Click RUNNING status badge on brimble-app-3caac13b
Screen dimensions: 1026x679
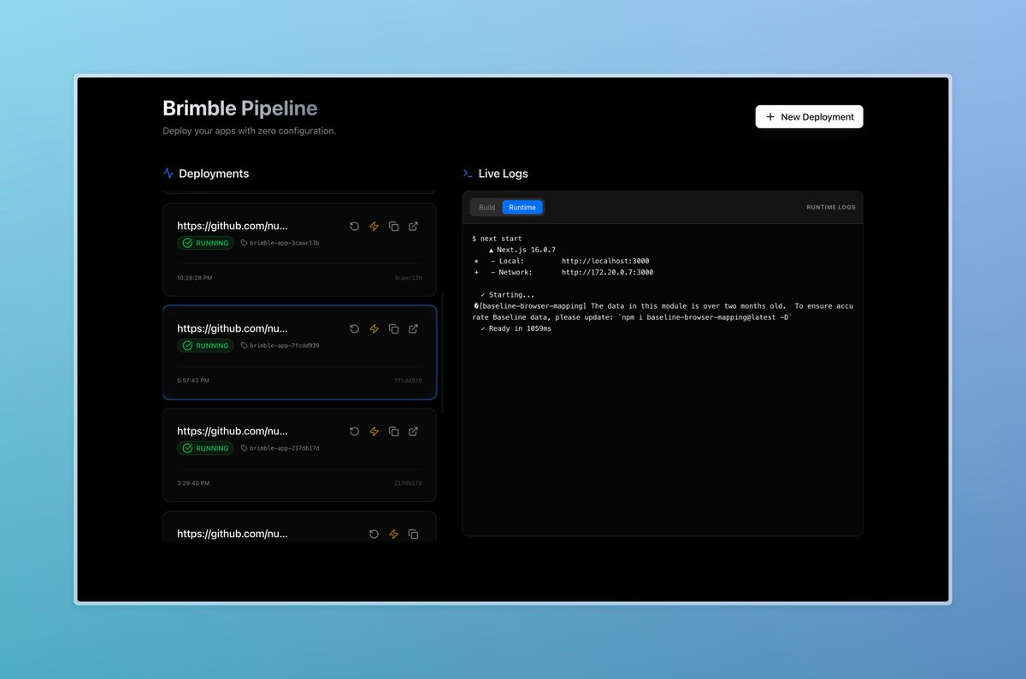205,243
